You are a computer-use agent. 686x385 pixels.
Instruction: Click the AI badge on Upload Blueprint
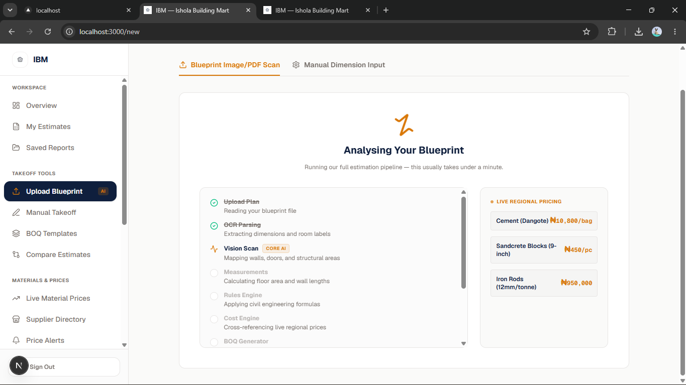tap(103, 191)
